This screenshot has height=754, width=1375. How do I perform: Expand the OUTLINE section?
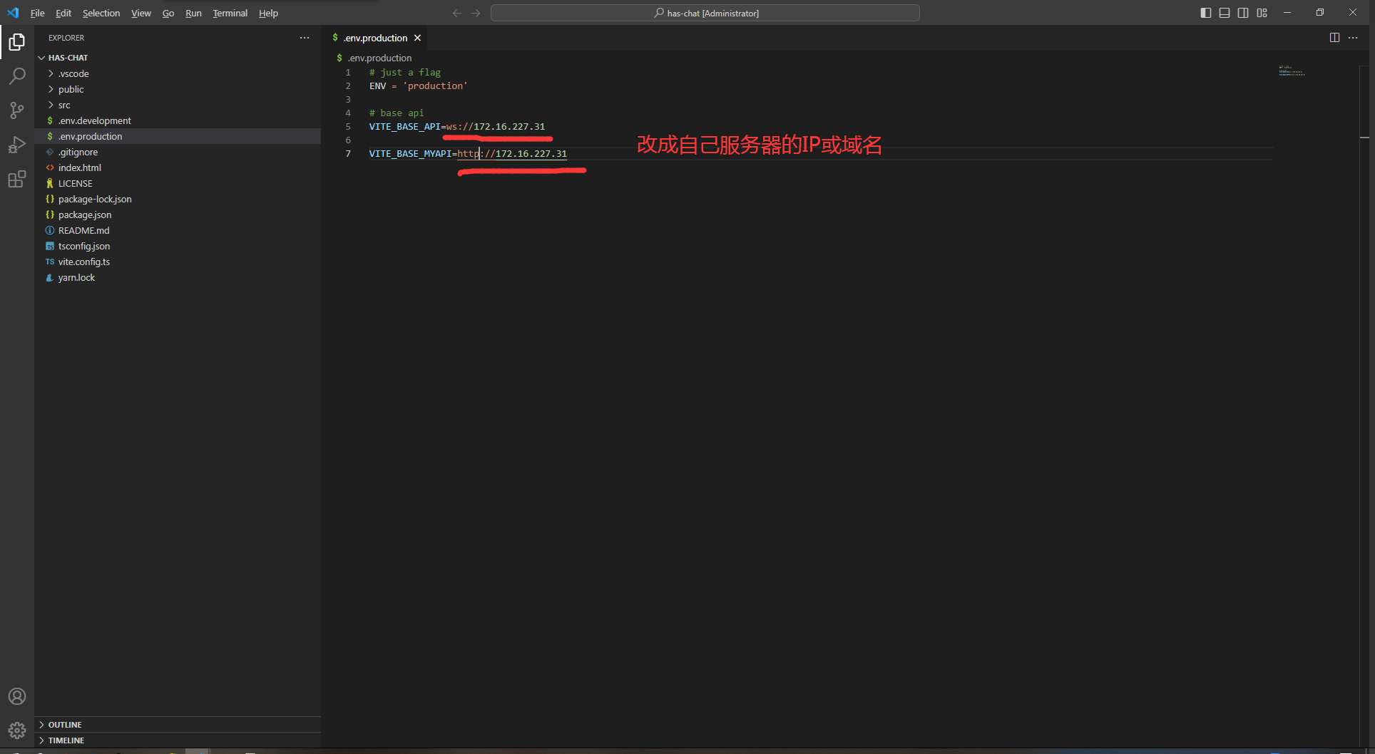(178, 725)
